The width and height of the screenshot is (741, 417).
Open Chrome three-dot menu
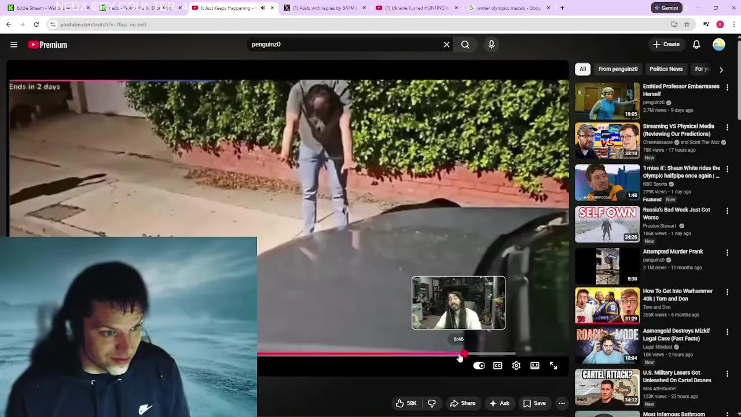(x=734, y=24)
